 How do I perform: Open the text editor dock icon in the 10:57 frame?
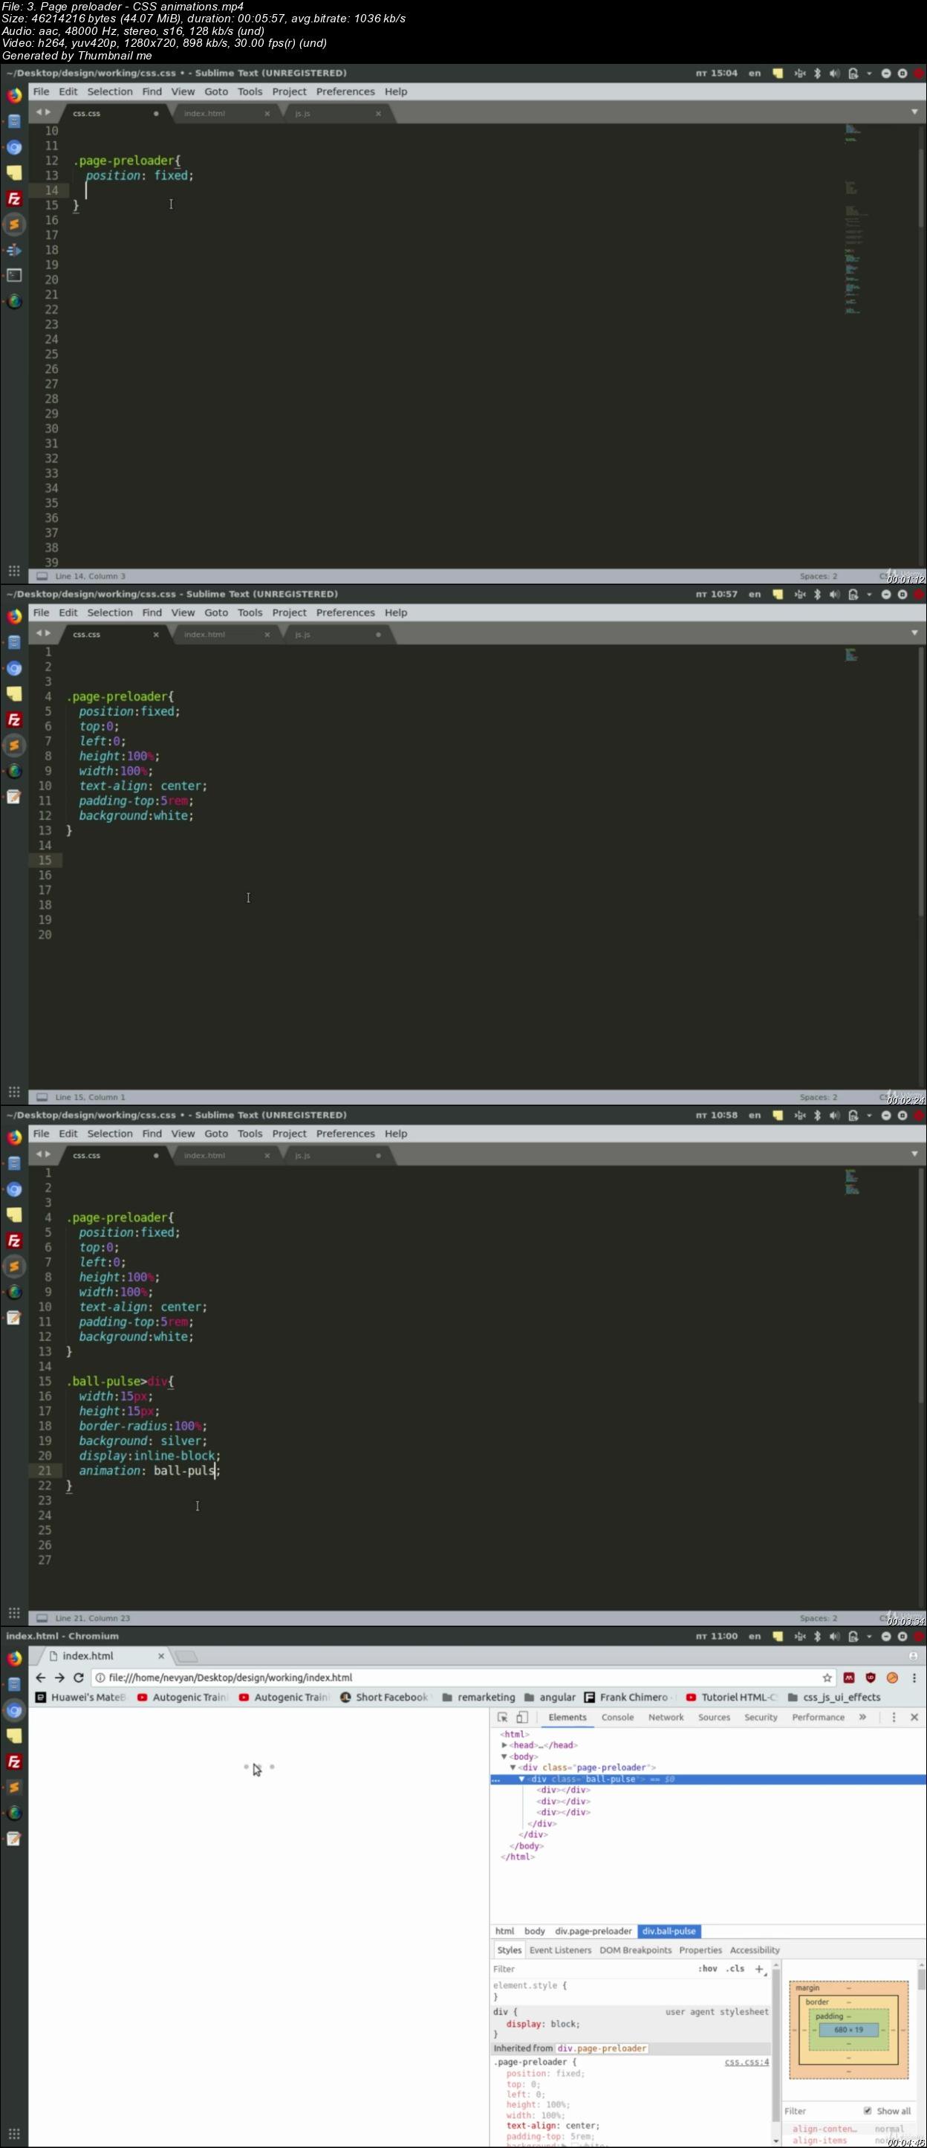pyautogui.click(x=14, y=798)
